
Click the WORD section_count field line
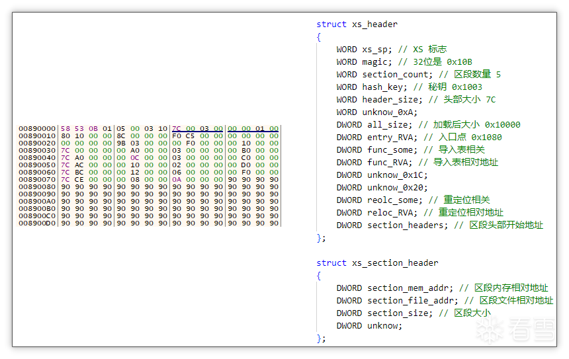[418, 74]
